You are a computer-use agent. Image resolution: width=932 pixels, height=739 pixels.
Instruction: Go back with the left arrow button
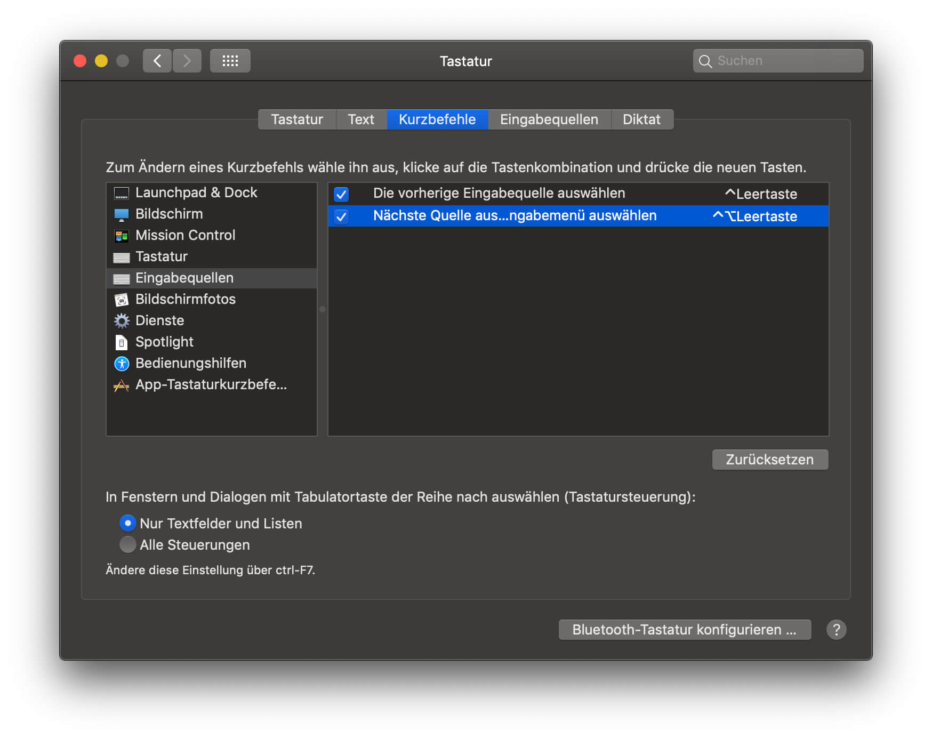point(157,61)
